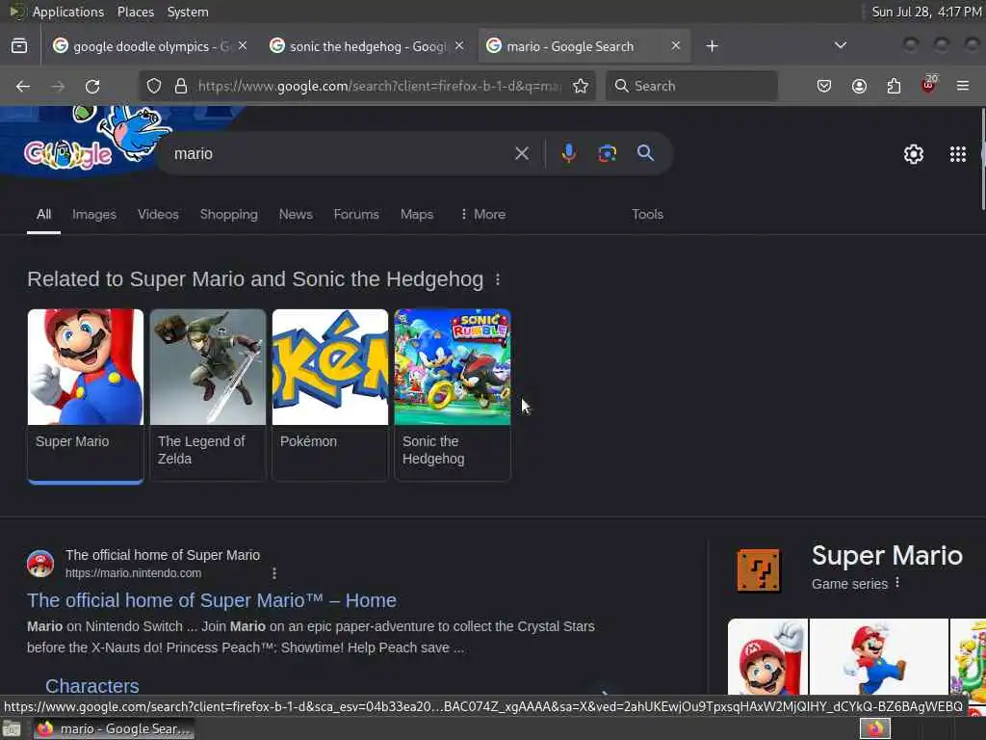
Task: Click the mario.nintendo.com URL text
Action: click(133, 573)
